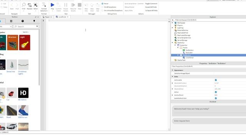Collapse the Appearance properties section

tap(173, 71)
